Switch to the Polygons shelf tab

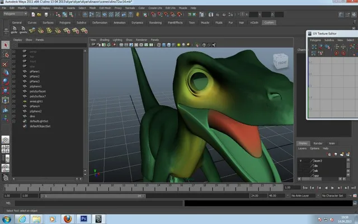[65, 22]
